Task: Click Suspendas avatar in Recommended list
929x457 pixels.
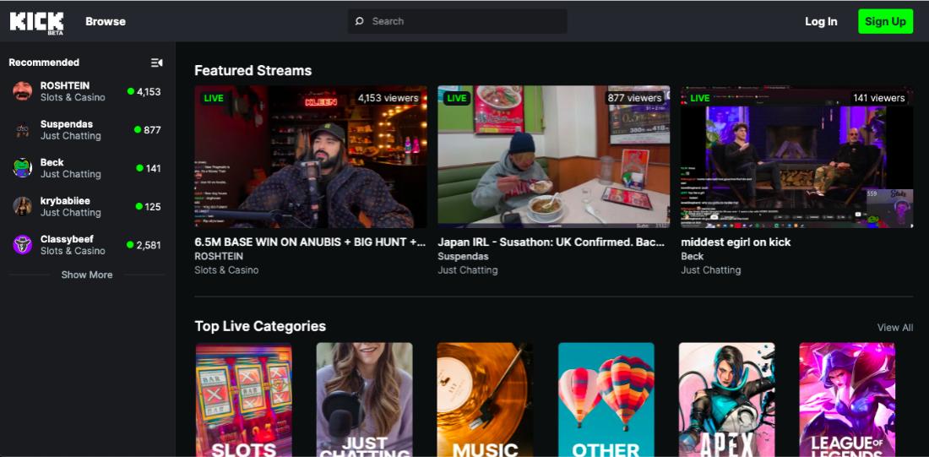Action: coord(23,130)
